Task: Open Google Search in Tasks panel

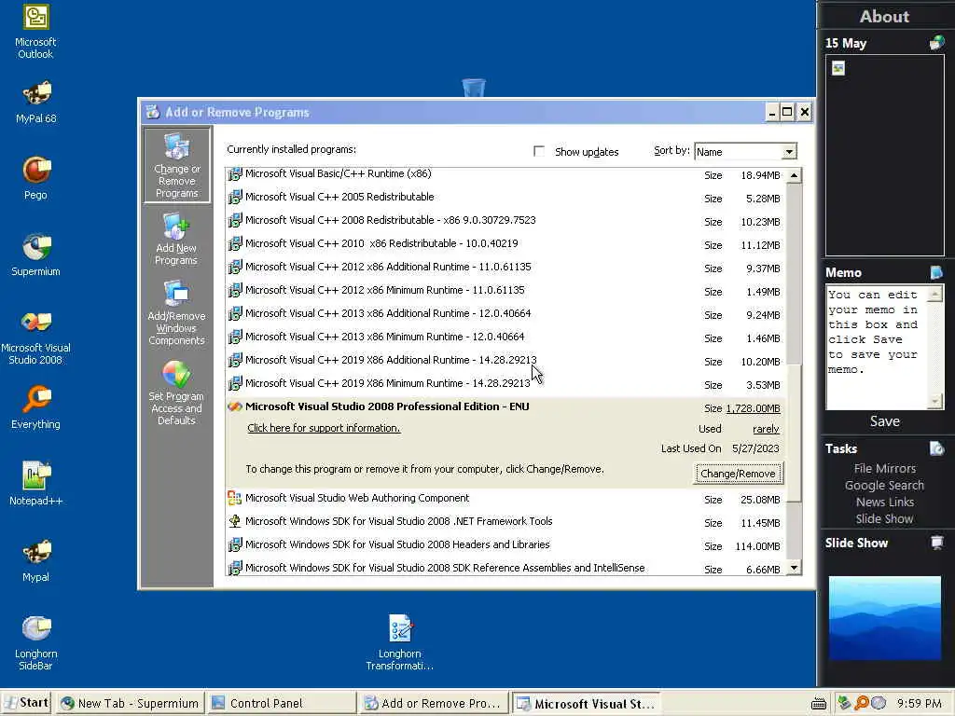Action: coord(884,485)
